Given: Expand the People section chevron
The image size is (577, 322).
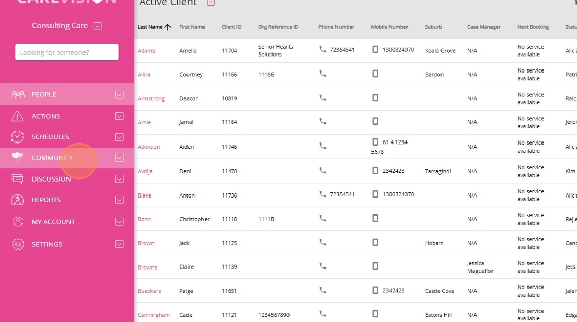Looking at the screenshot, I should click(119, 95).
